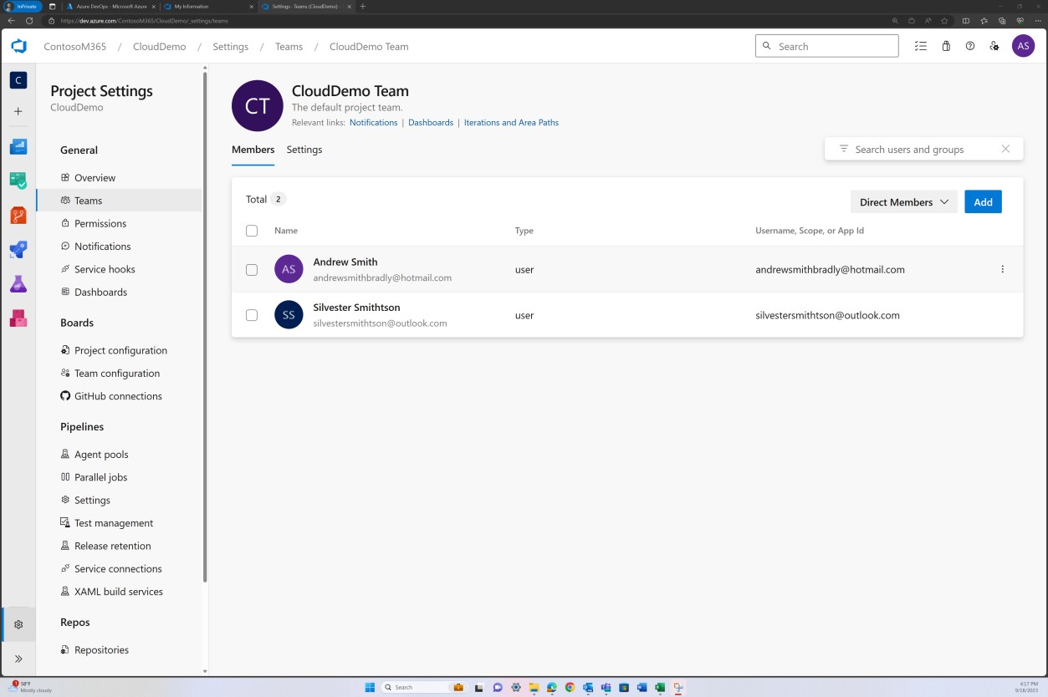Open Test Plans via the flask icon
1048x697 pixels.
pyautogui.click(x=18, y=284)
